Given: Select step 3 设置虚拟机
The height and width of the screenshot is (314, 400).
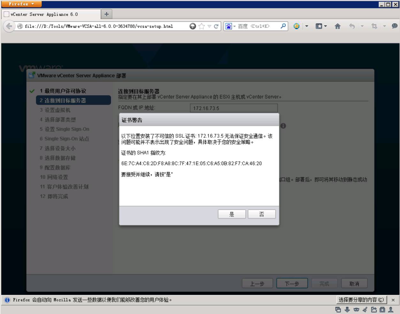Looking at the screenshot, I should [x=55, y=110].
